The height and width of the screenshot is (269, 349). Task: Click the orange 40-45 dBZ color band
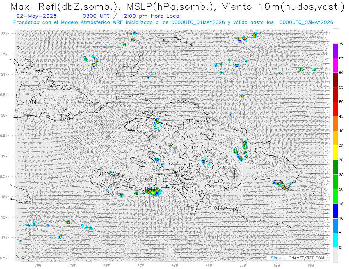(335, 124)
